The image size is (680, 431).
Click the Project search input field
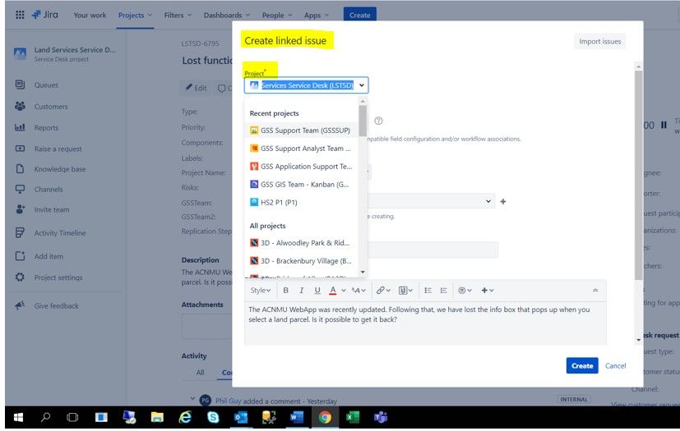(x=307, y=85)
